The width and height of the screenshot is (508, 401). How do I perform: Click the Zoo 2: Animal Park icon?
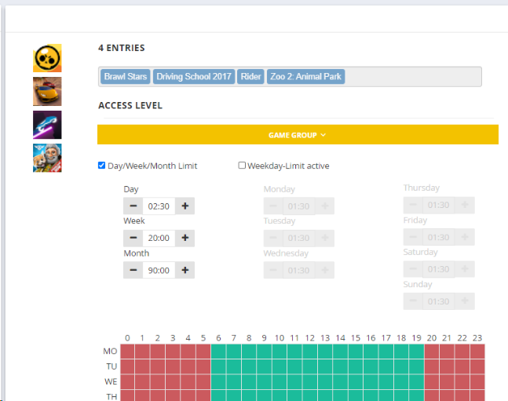pos(47,158)
